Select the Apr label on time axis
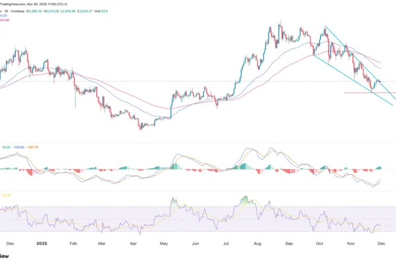The height and width of the screenshot is (264, 396). (134, 243)
